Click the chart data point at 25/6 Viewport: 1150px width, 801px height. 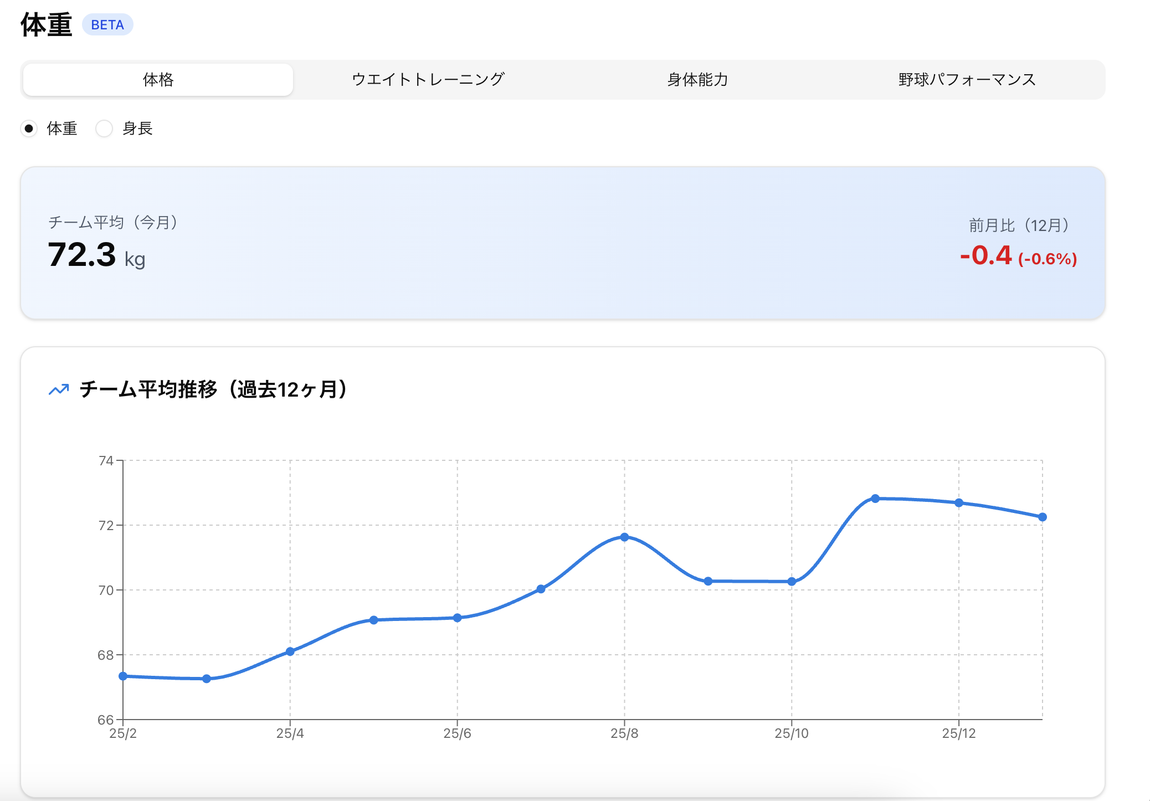point(457,618)
